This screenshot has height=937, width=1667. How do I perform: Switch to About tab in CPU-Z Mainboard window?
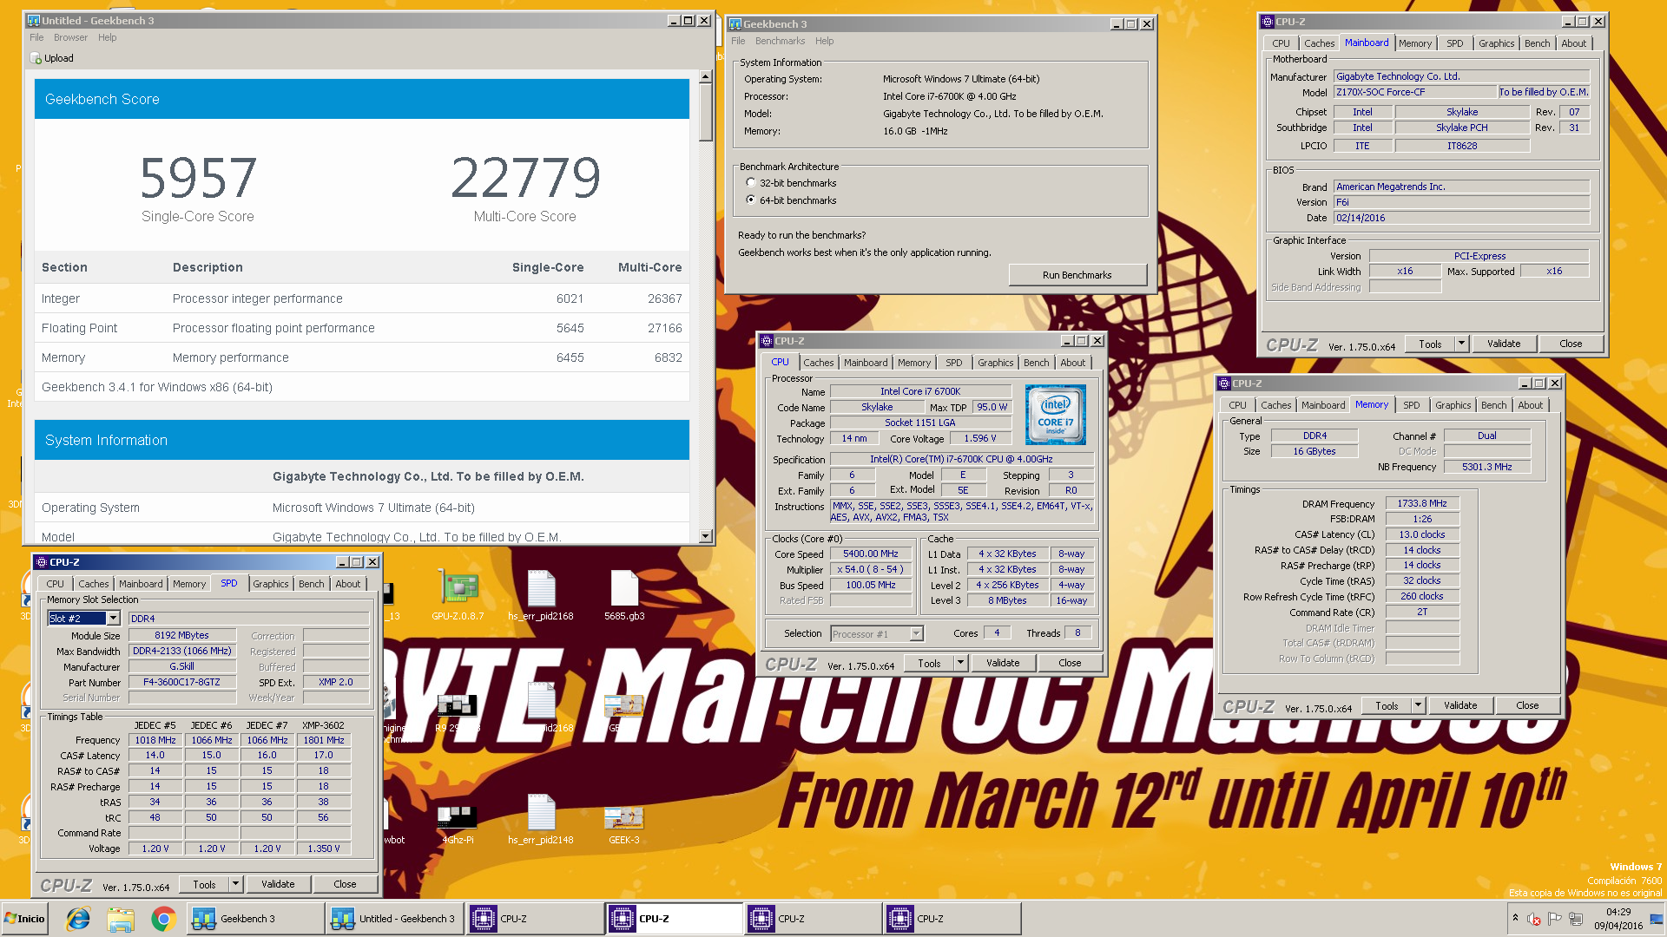tap(1573, 43)
